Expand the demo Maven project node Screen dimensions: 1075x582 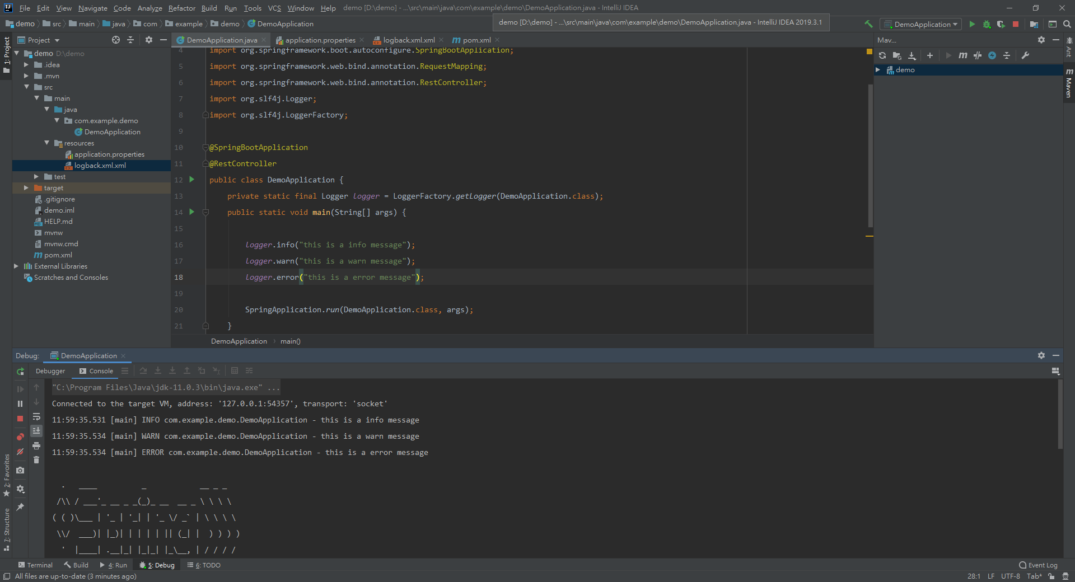pyautogui.click(x=878, y=70)
